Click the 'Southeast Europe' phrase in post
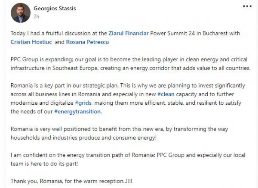The width and height of the screenshot is (258, 188). 75,68
